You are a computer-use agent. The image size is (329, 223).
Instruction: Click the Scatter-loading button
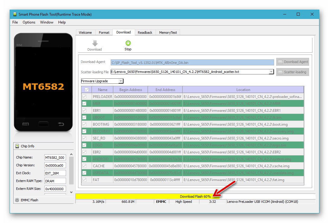[292, 72]
